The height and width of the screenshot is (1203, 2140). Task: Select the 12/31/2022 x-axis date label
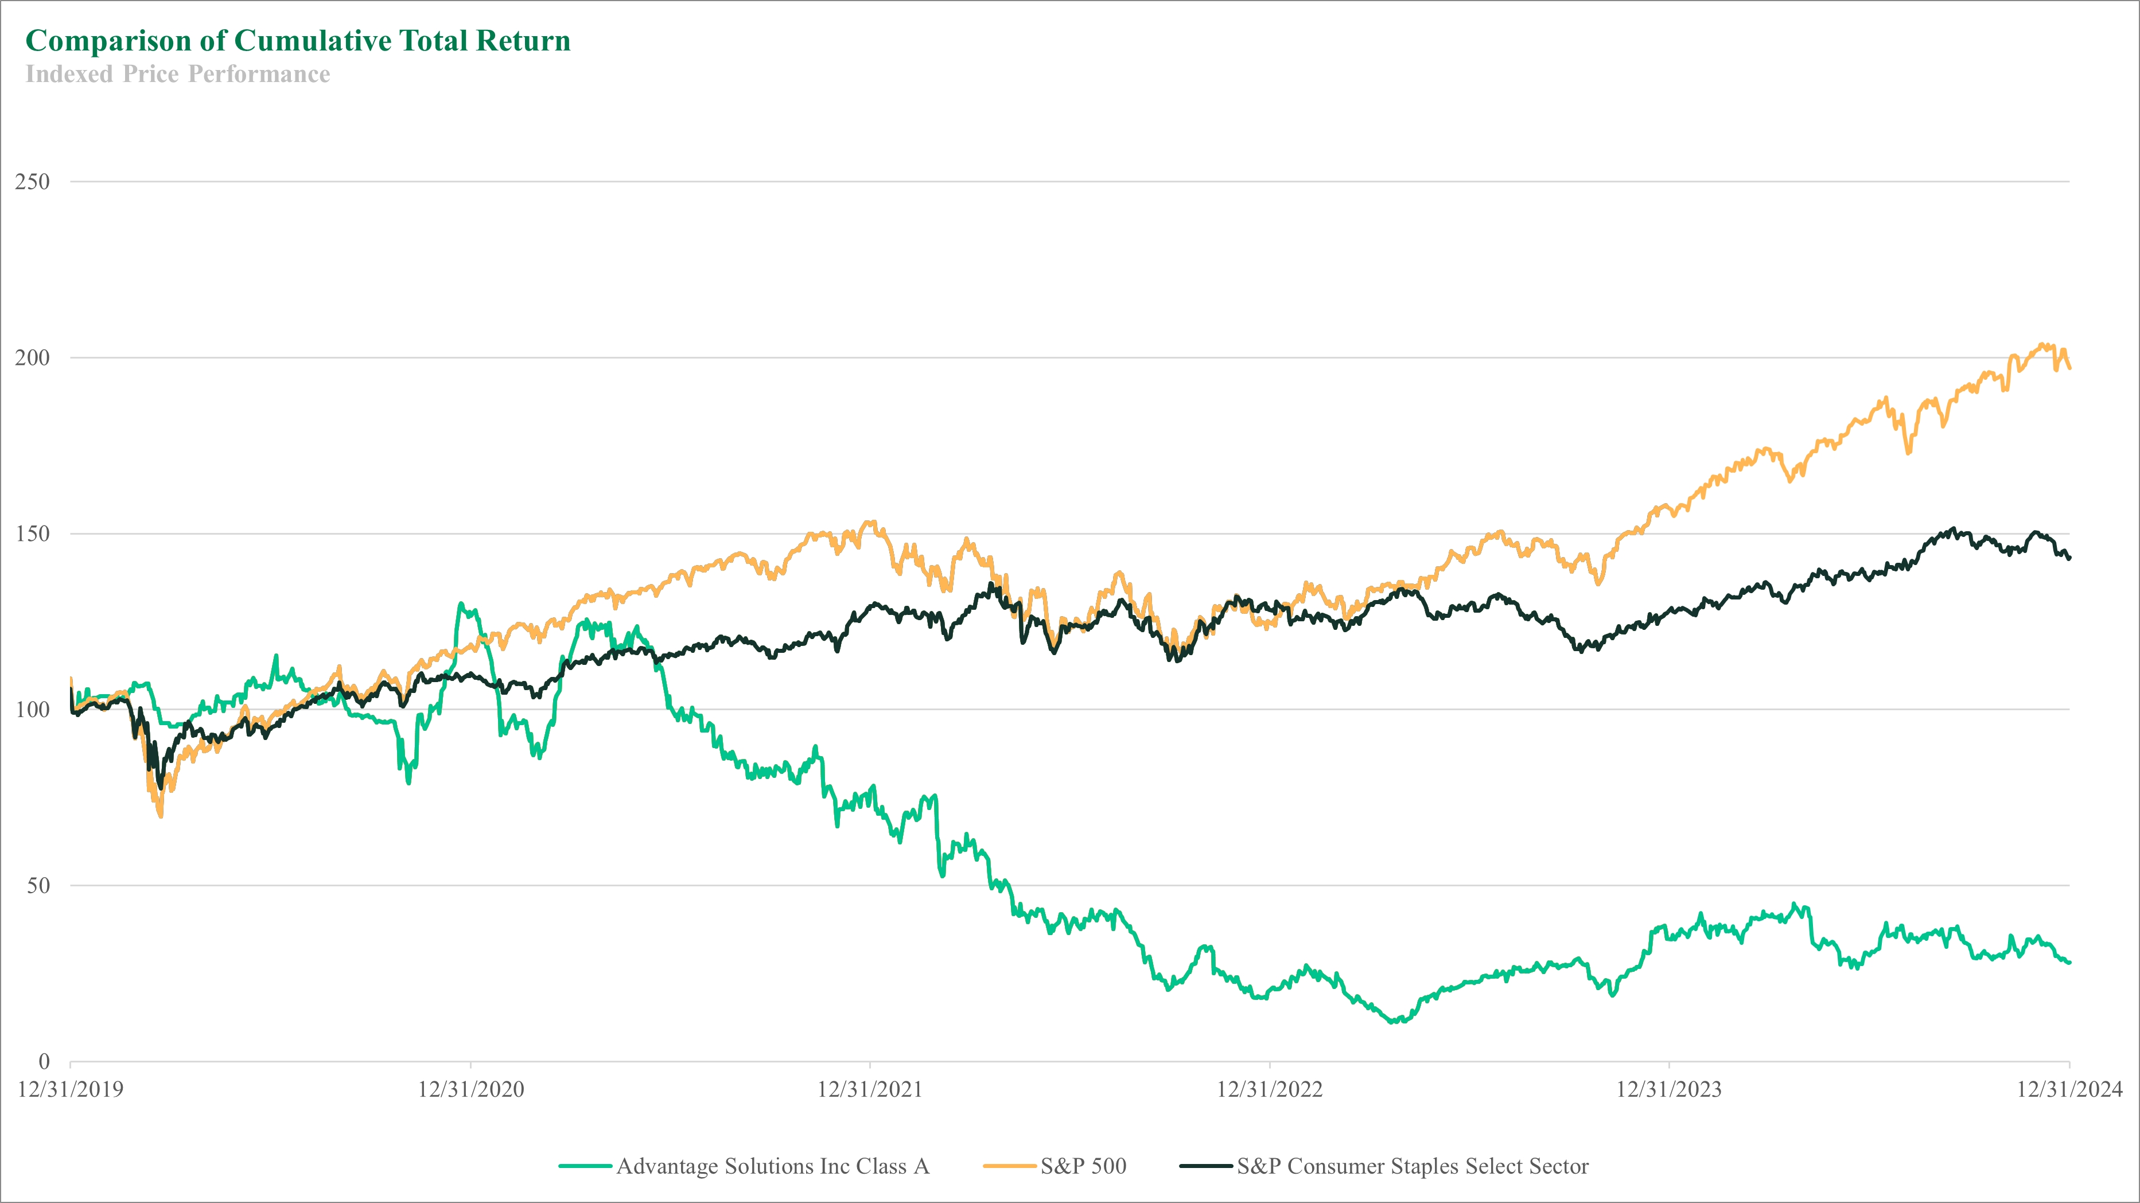pyautogui.click(x=1270, y=1090)
